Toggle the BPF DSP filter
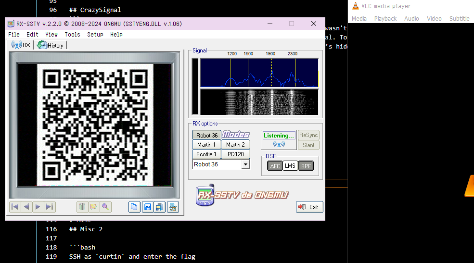The width and height of the screenshot is (474, 263). [306, 166]
